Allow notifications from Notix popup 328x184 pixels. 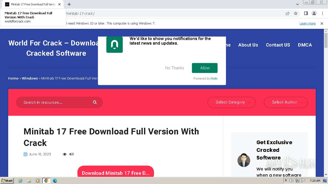tap(205, 68)
